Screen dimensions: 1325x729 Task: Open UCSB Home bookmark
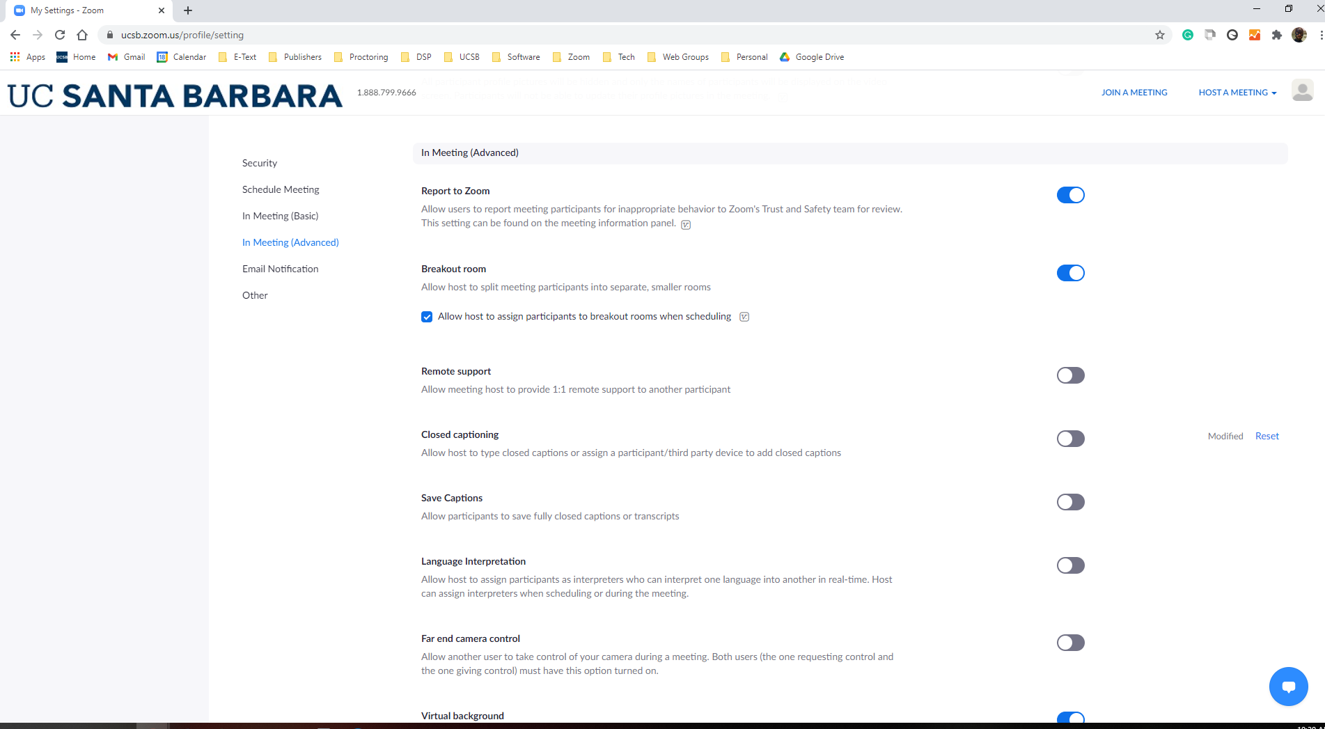point(76,57)
